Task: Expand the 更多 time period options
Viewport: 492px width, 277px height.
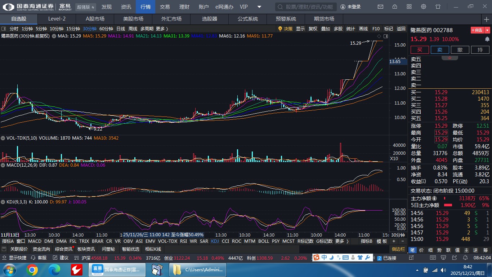Action: tap(162, 29)
